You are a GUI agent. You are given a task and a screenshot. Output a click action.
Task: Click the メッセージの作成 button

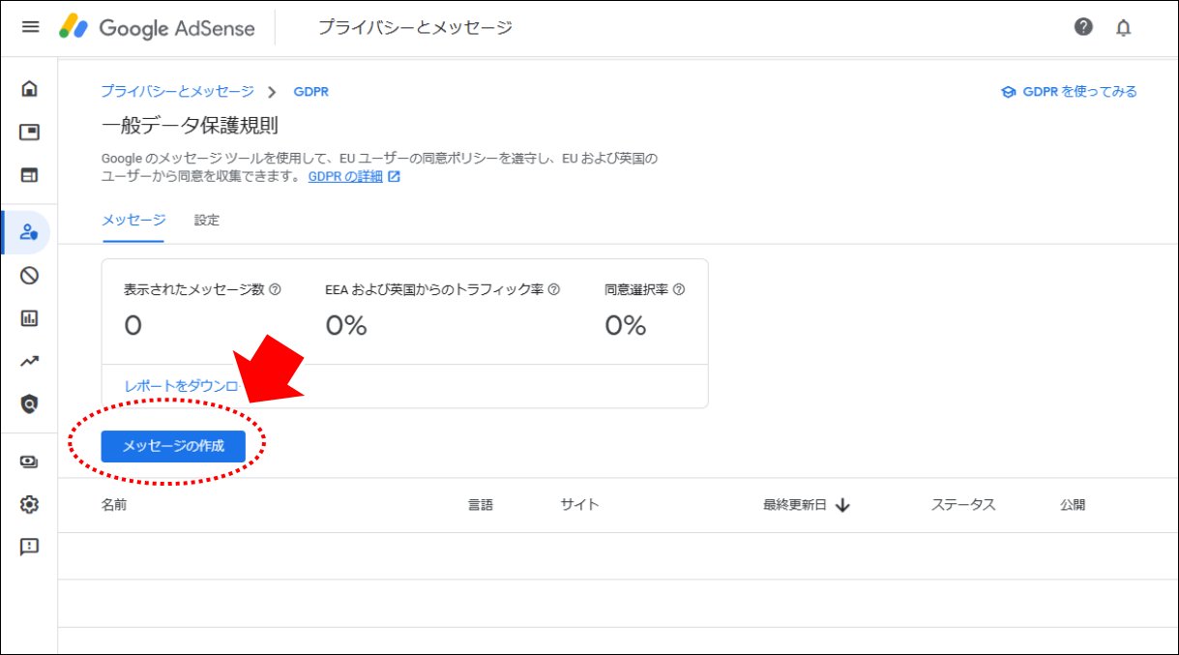tap(173, 446)
